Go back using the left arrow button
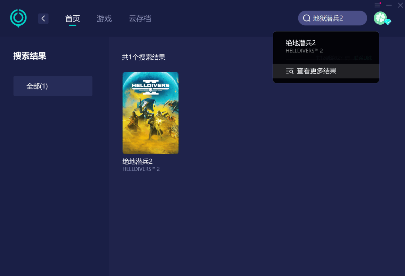The image size is (405, 276). (43, 18)
